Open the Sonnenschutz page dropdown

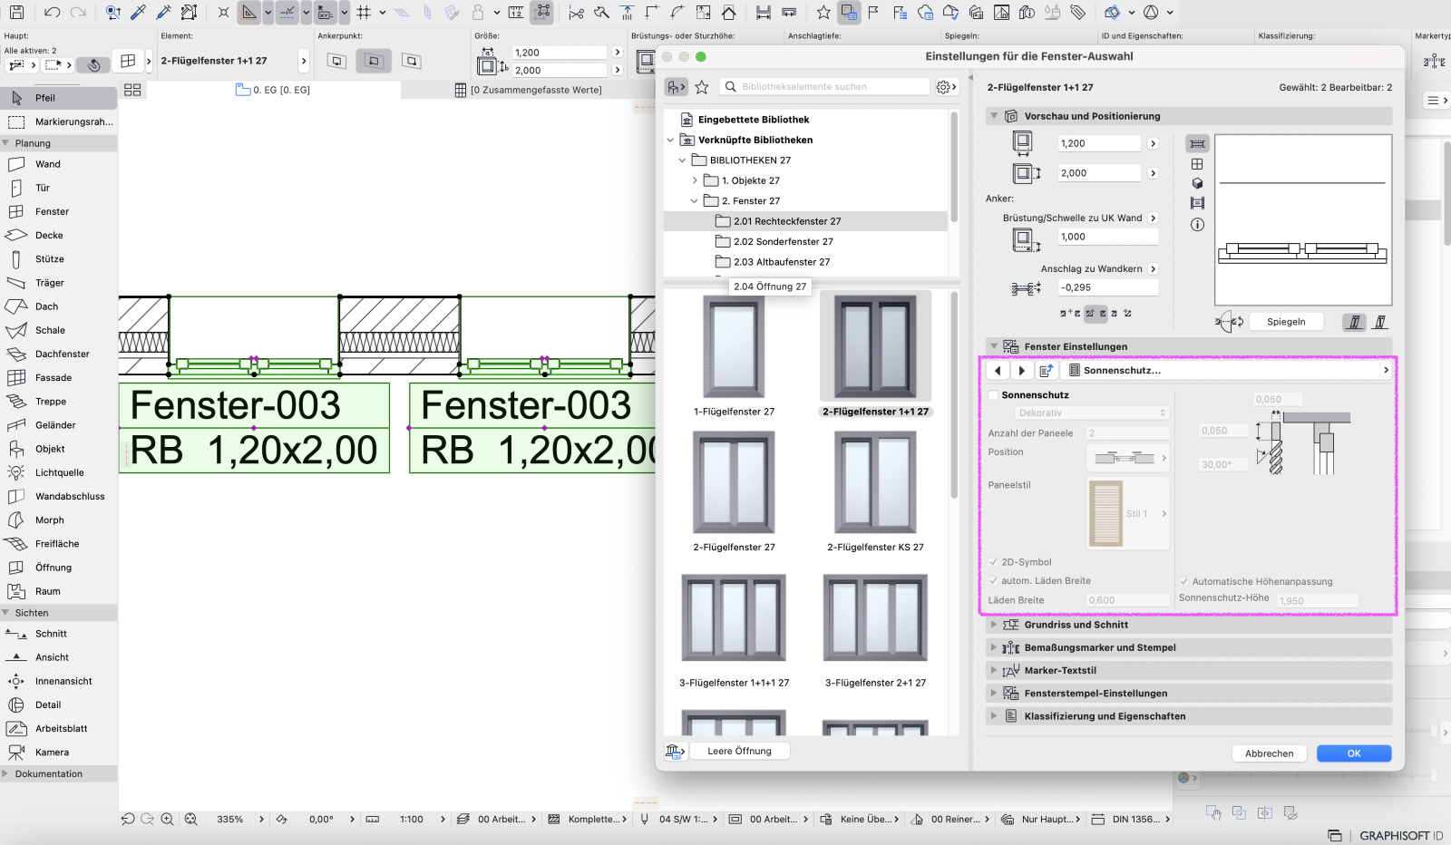(x=1228, y=370)
